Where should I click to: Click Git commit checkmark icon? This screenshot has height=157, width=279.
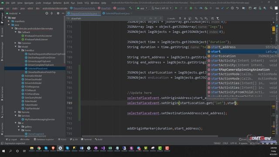point(228,8)
